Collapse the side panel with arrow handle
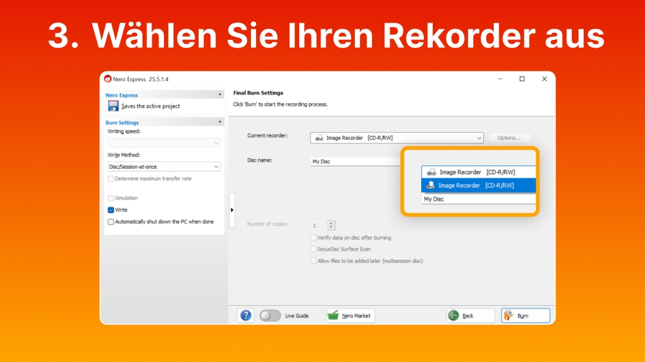Image resolution: width=645 pixels, height=362 pixels. 232,210
